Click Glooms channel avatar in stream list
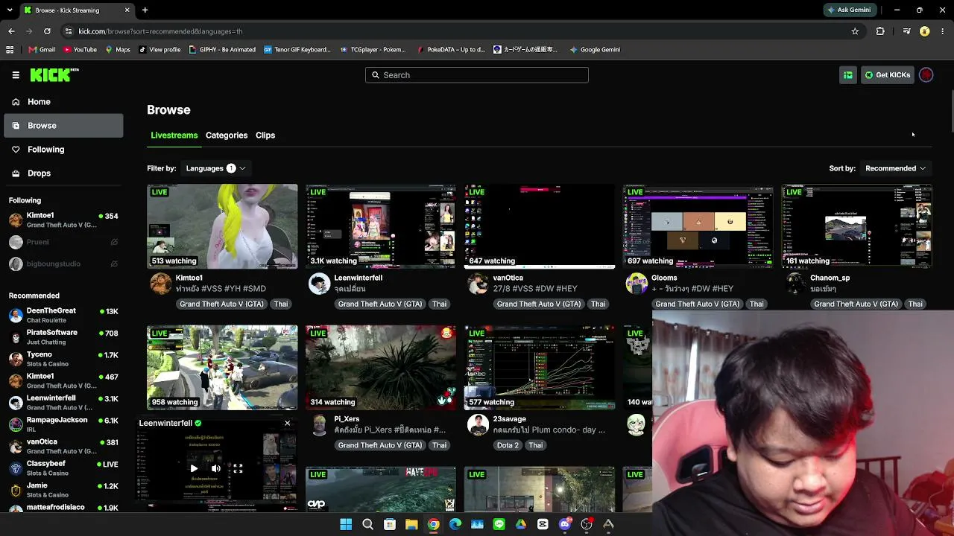This screenshot has height=536, width=954. [x=636, y=284]
